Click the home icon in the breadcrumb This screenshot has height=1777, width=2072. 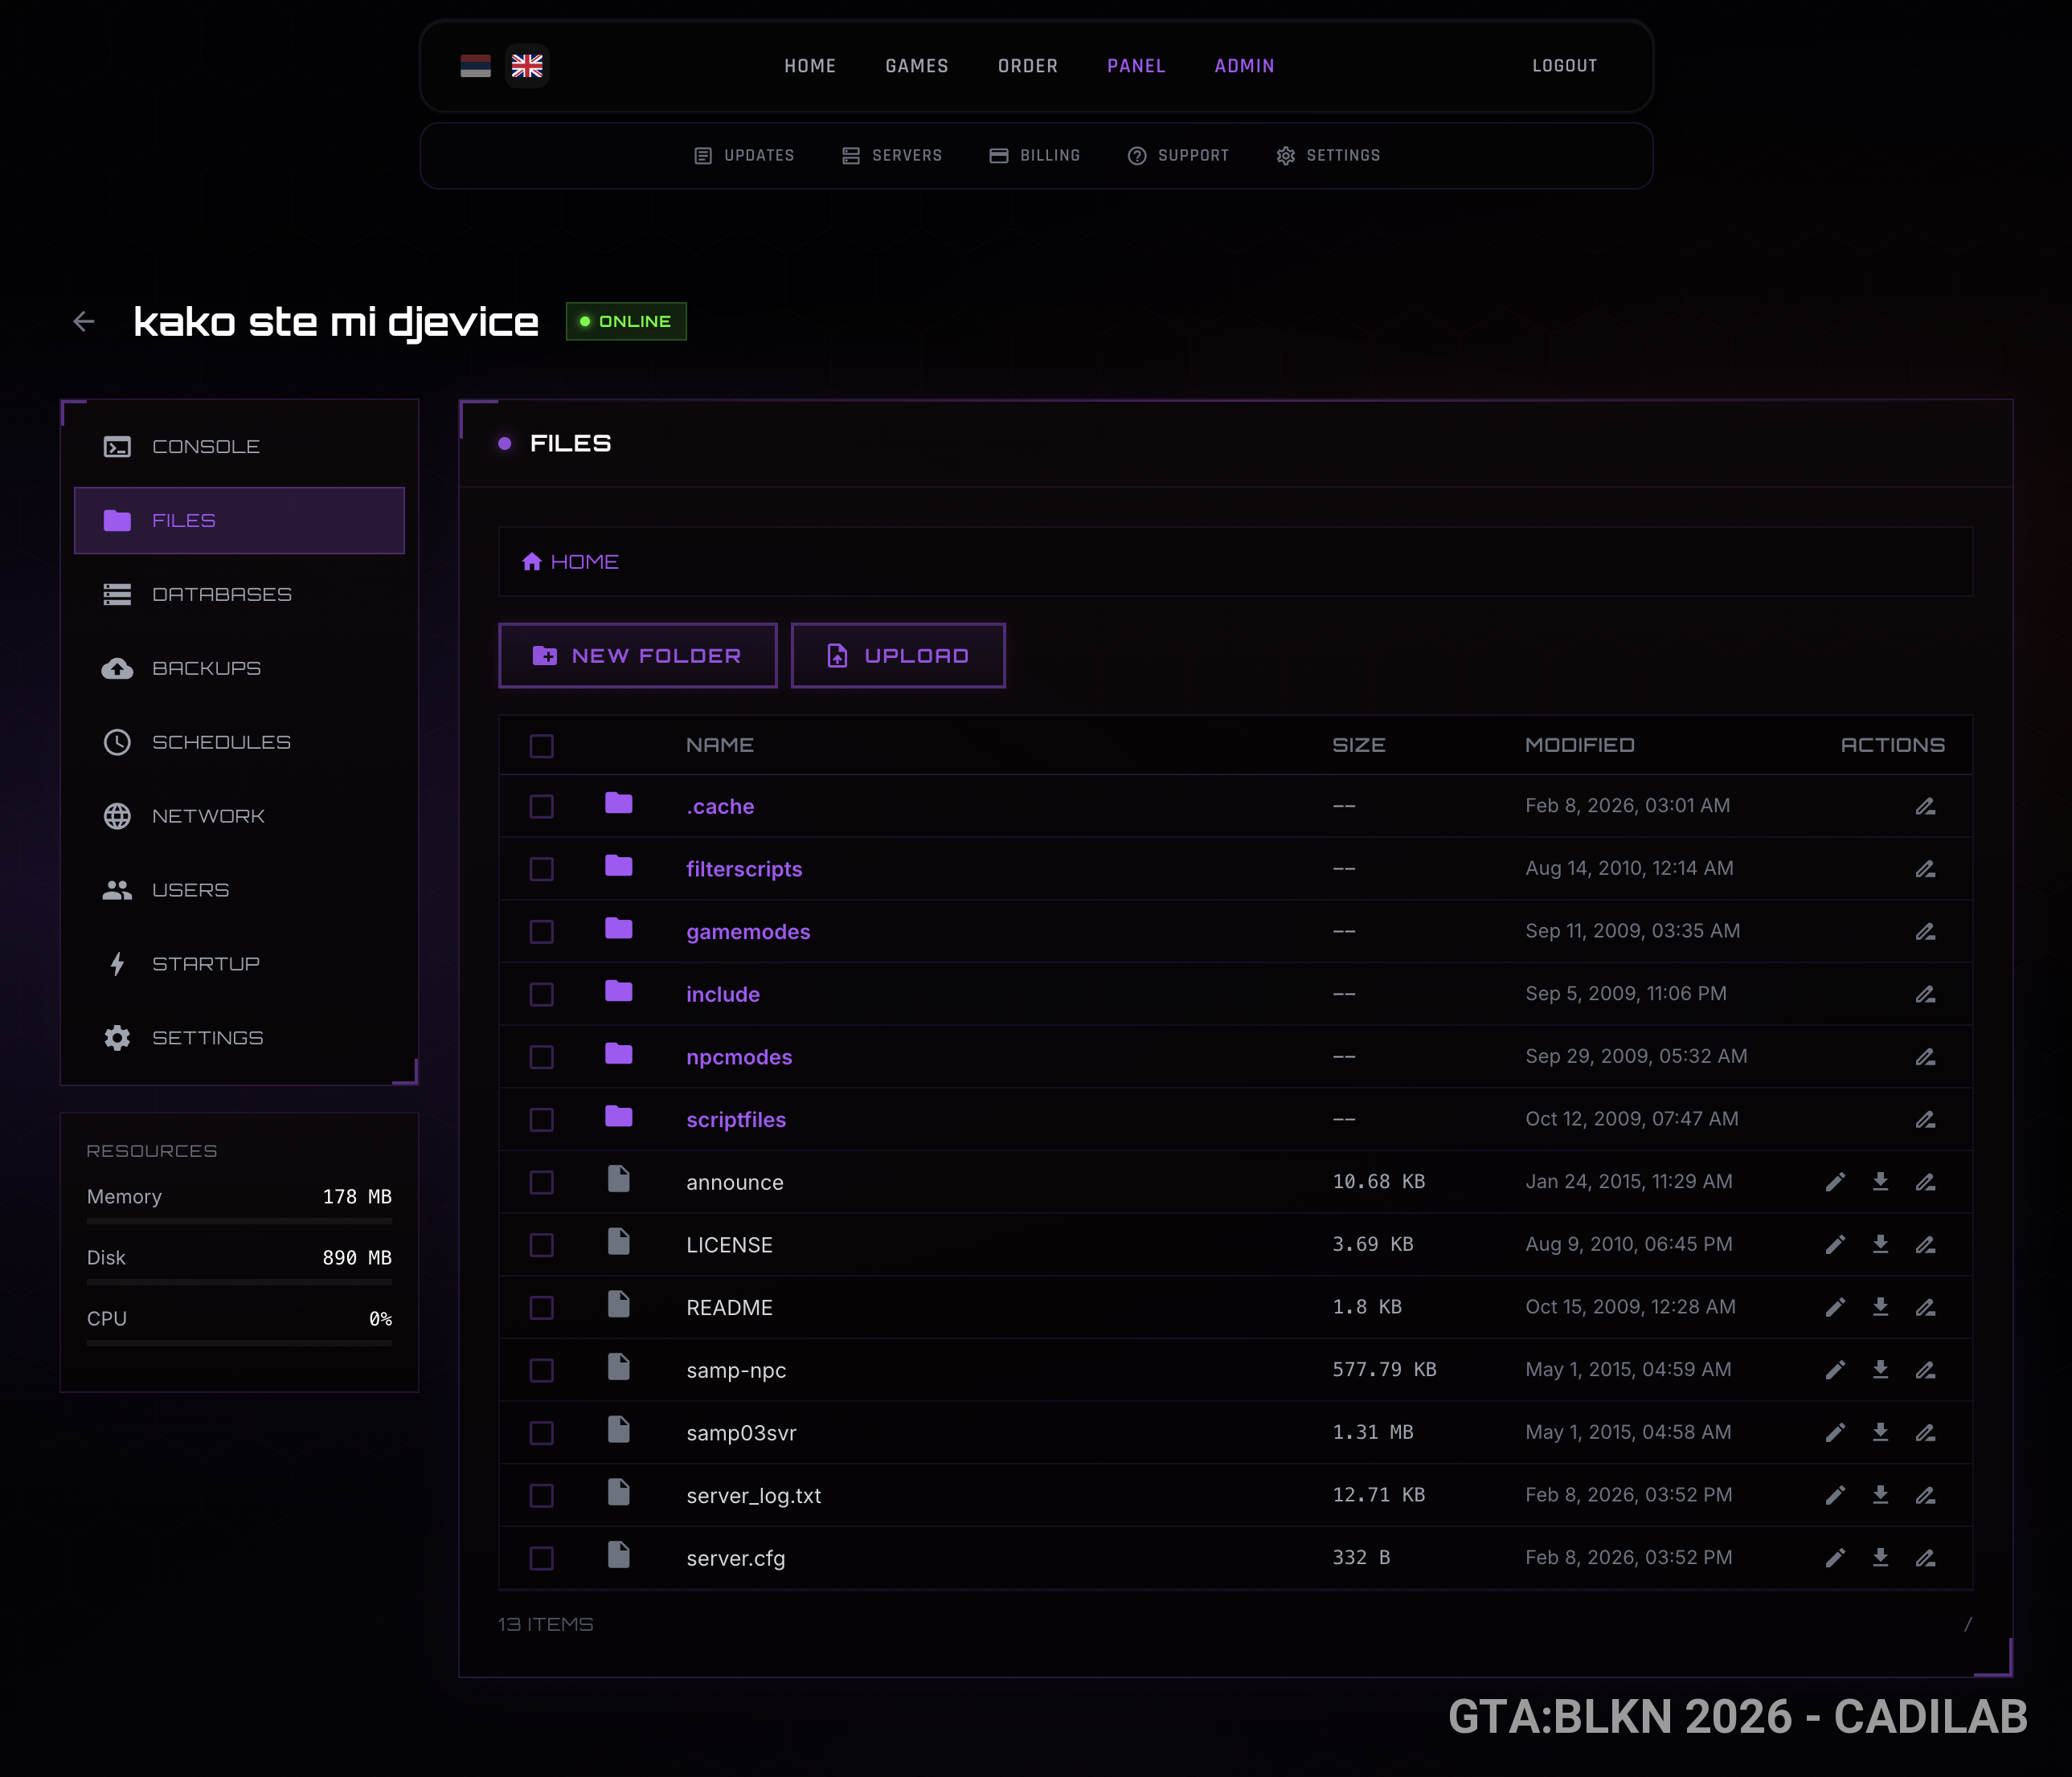point(532,562)
